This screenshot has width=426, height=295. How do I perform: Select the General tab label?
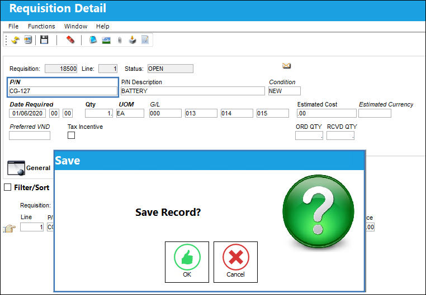[39, 168]
